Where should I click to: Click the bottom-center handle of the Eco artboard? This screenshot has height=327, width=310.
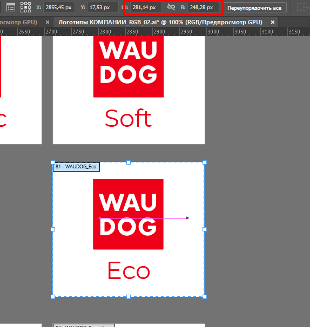click(129, 297)
